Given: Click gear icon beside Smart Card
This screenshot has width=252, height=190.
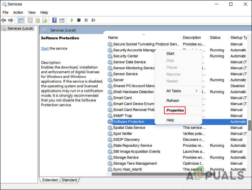Looking at the screenshot, I should pos(110,98).
